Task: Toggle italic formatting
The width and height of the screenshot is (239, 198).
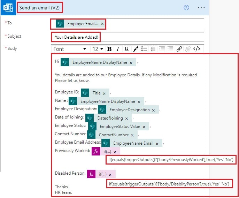Action: 118,49
